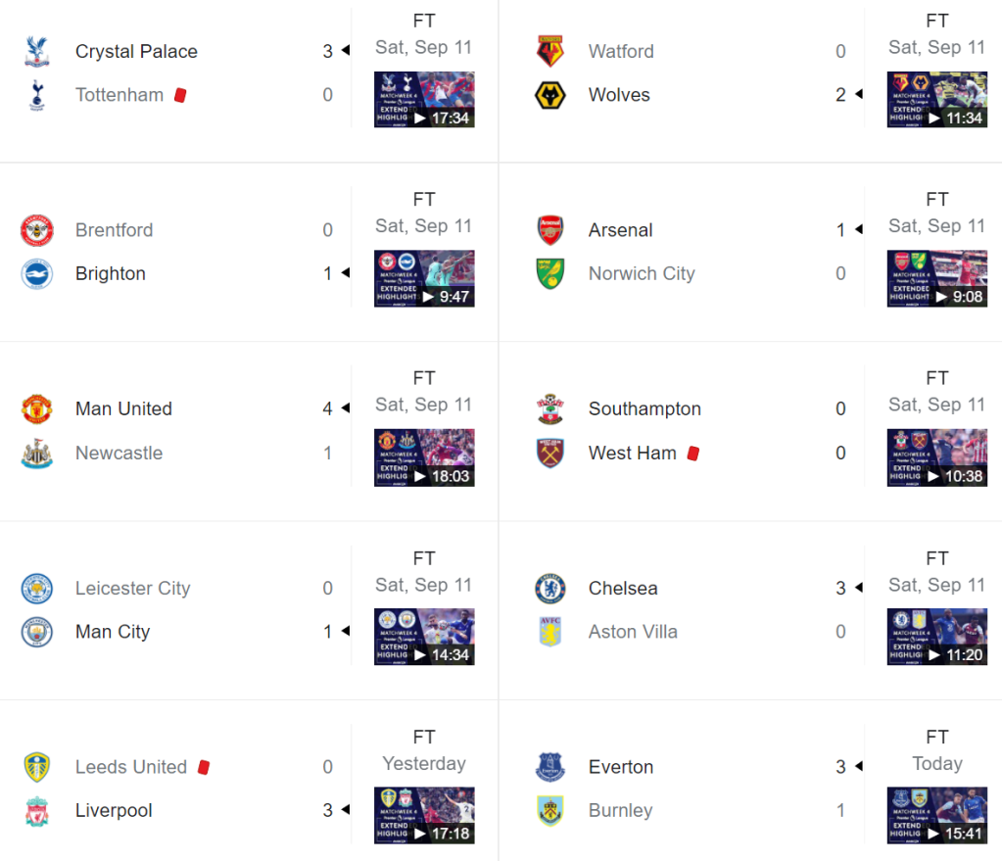Image resolution: width=1002 pixels, height=861 pixels.
Task: Click the Chelsea club crest
Action: 550,589
